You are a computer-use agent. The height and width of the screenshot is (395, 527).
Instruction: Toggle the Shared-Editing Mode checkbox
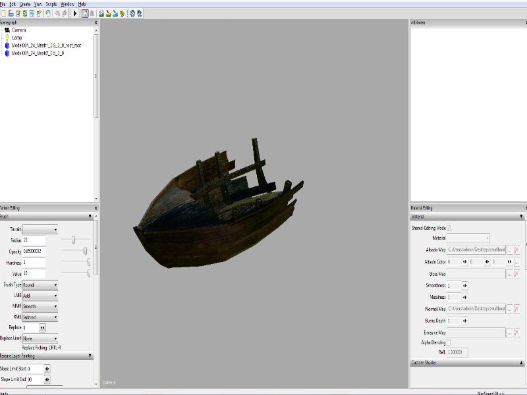point(449,228)
